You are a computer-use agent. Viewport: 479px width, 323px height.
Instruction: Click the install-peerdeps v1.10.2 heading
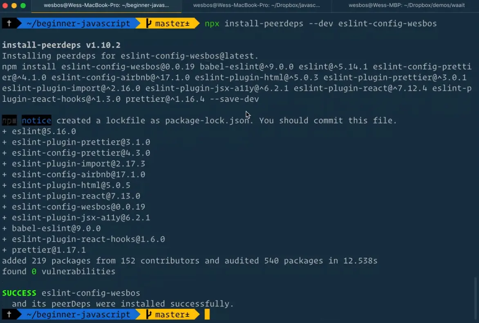61,45
